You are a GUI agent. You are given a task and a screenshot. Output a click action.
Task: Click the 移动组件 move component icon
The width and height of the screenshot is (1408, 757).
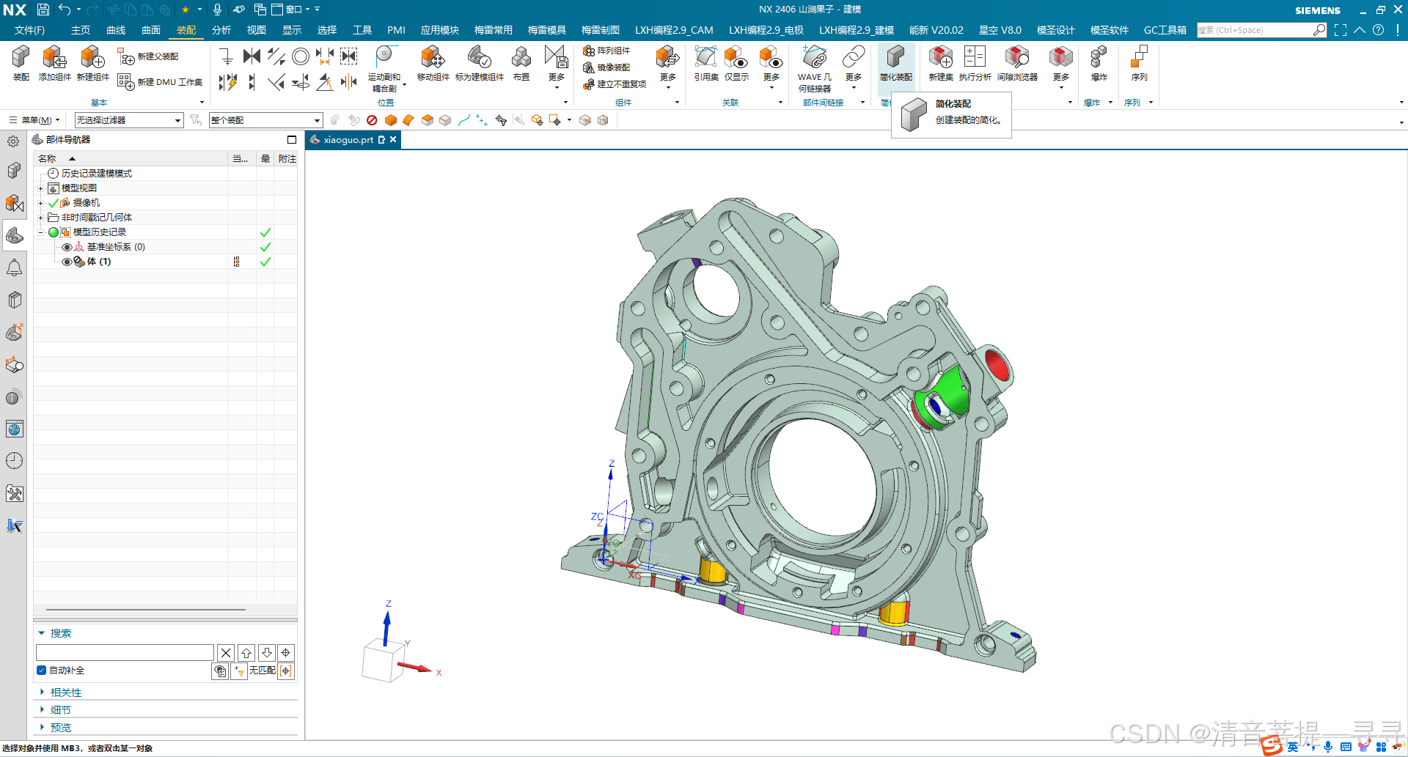433,62
